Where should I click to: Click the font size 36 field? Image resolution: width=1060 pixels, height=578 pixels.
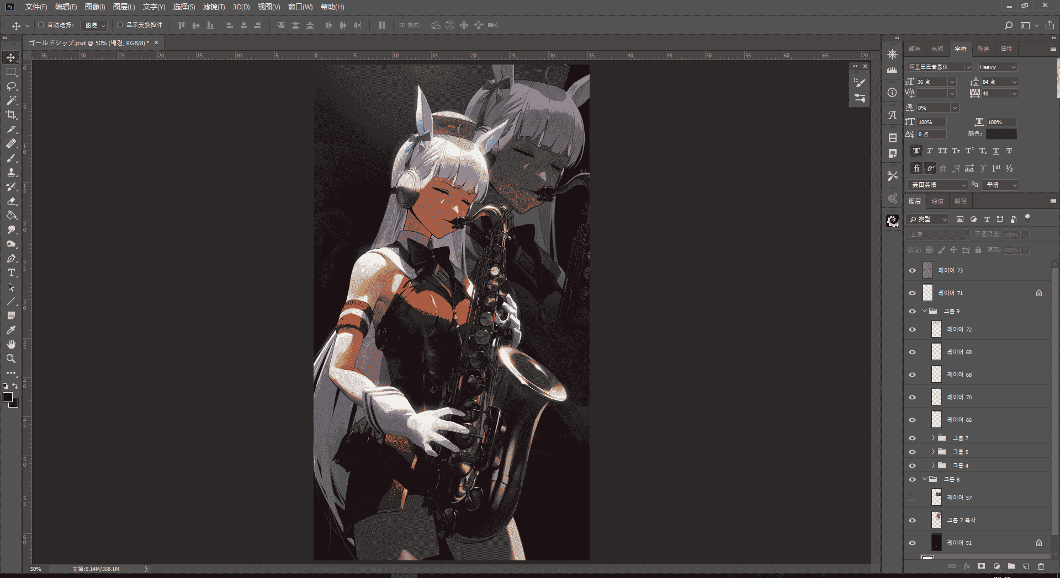tap(932, 82)
